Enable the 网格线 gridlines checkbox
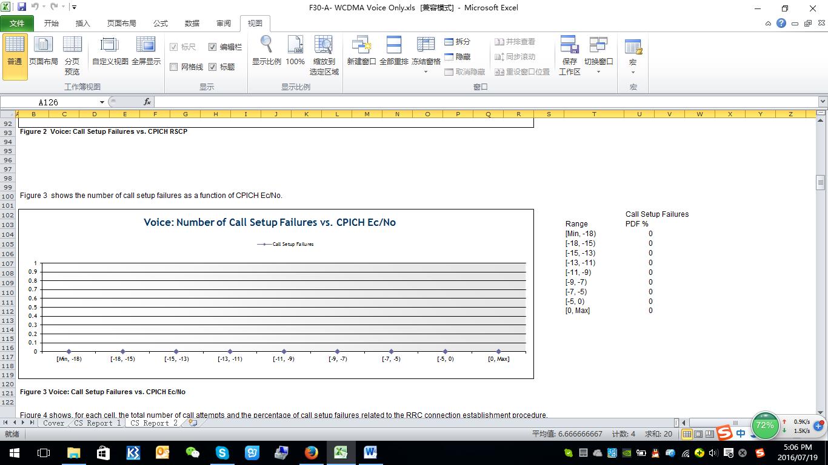 pyautogui.click(x=174, y=67)
